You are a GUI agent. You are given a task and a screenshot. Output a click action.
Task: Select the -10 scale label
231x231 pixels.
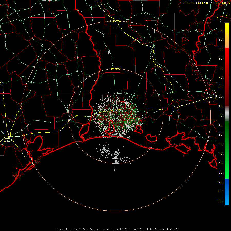pyautogui.click(x=219, y=125)
